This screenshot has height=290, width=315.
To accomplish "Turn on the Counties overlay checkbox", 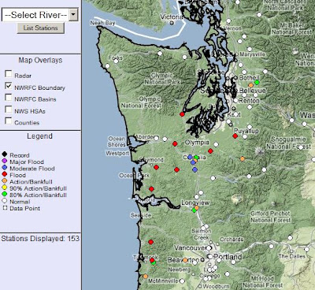I will tap(9, 121).
